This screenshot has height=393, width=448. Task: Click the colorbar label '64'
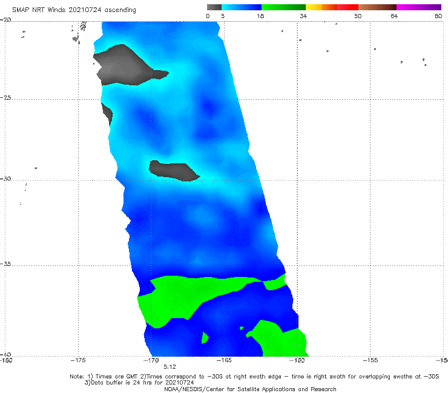click(394, 16)
